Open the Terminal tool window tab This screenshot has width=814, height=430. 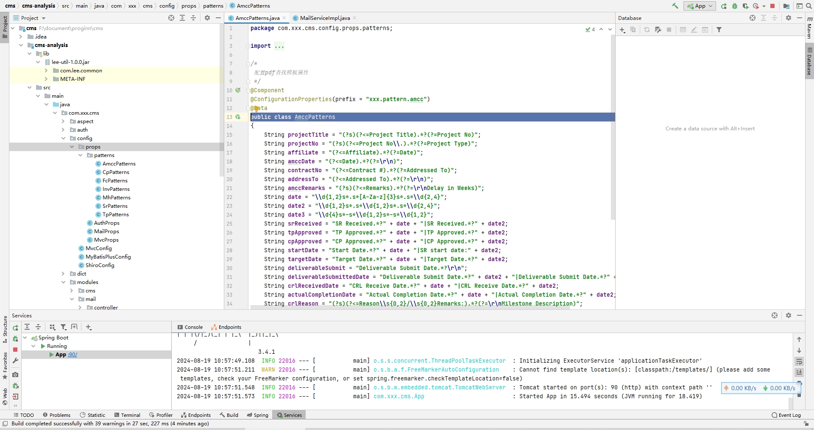[127, 415]
